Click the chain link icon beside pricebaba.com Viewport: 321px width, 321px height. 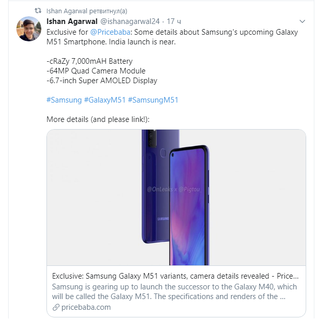(56, 307)
